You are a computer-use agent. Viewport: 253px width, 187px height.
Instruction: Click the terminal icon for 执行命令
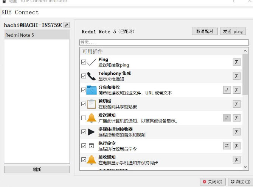92,146
